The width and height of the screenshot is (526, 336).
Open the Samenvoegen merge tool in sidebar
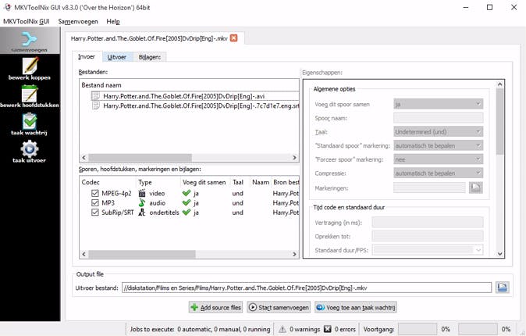pos(30,41)
